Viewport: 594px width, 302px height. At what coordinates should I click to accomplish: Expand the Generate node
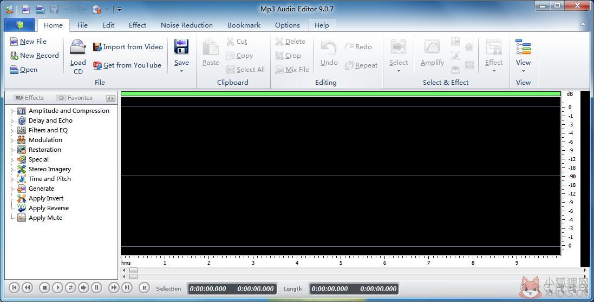coord(12,190)
